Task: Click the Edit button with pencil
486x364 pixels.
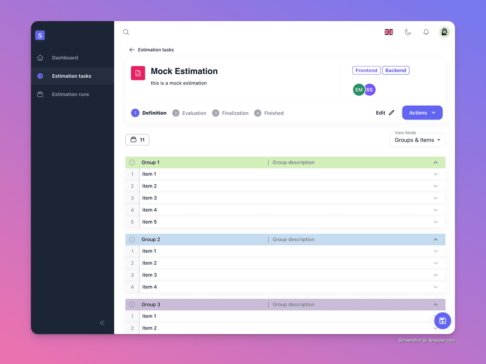Action: (385, 113)
